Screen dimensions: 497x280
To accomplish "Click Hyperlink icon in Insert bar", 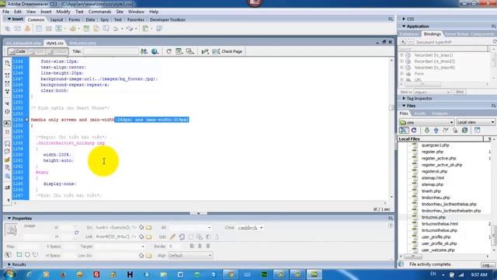I will pyautogui.click(x=8, y=29).
